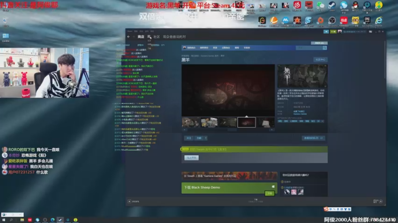
Task: Select the second screenshot thumbnail in the strip
Action: 209,122
